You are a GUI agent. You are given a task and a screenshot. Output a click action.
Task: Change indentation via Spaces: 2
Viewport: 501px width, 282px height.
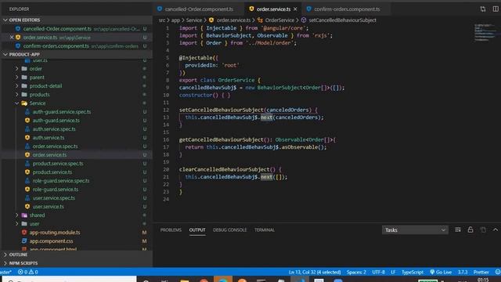tap(356, 272)
